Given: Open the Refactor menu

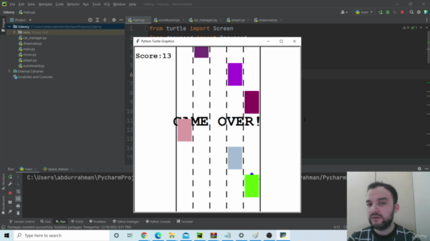Looking at the screenshot, I should coord(73,5).
